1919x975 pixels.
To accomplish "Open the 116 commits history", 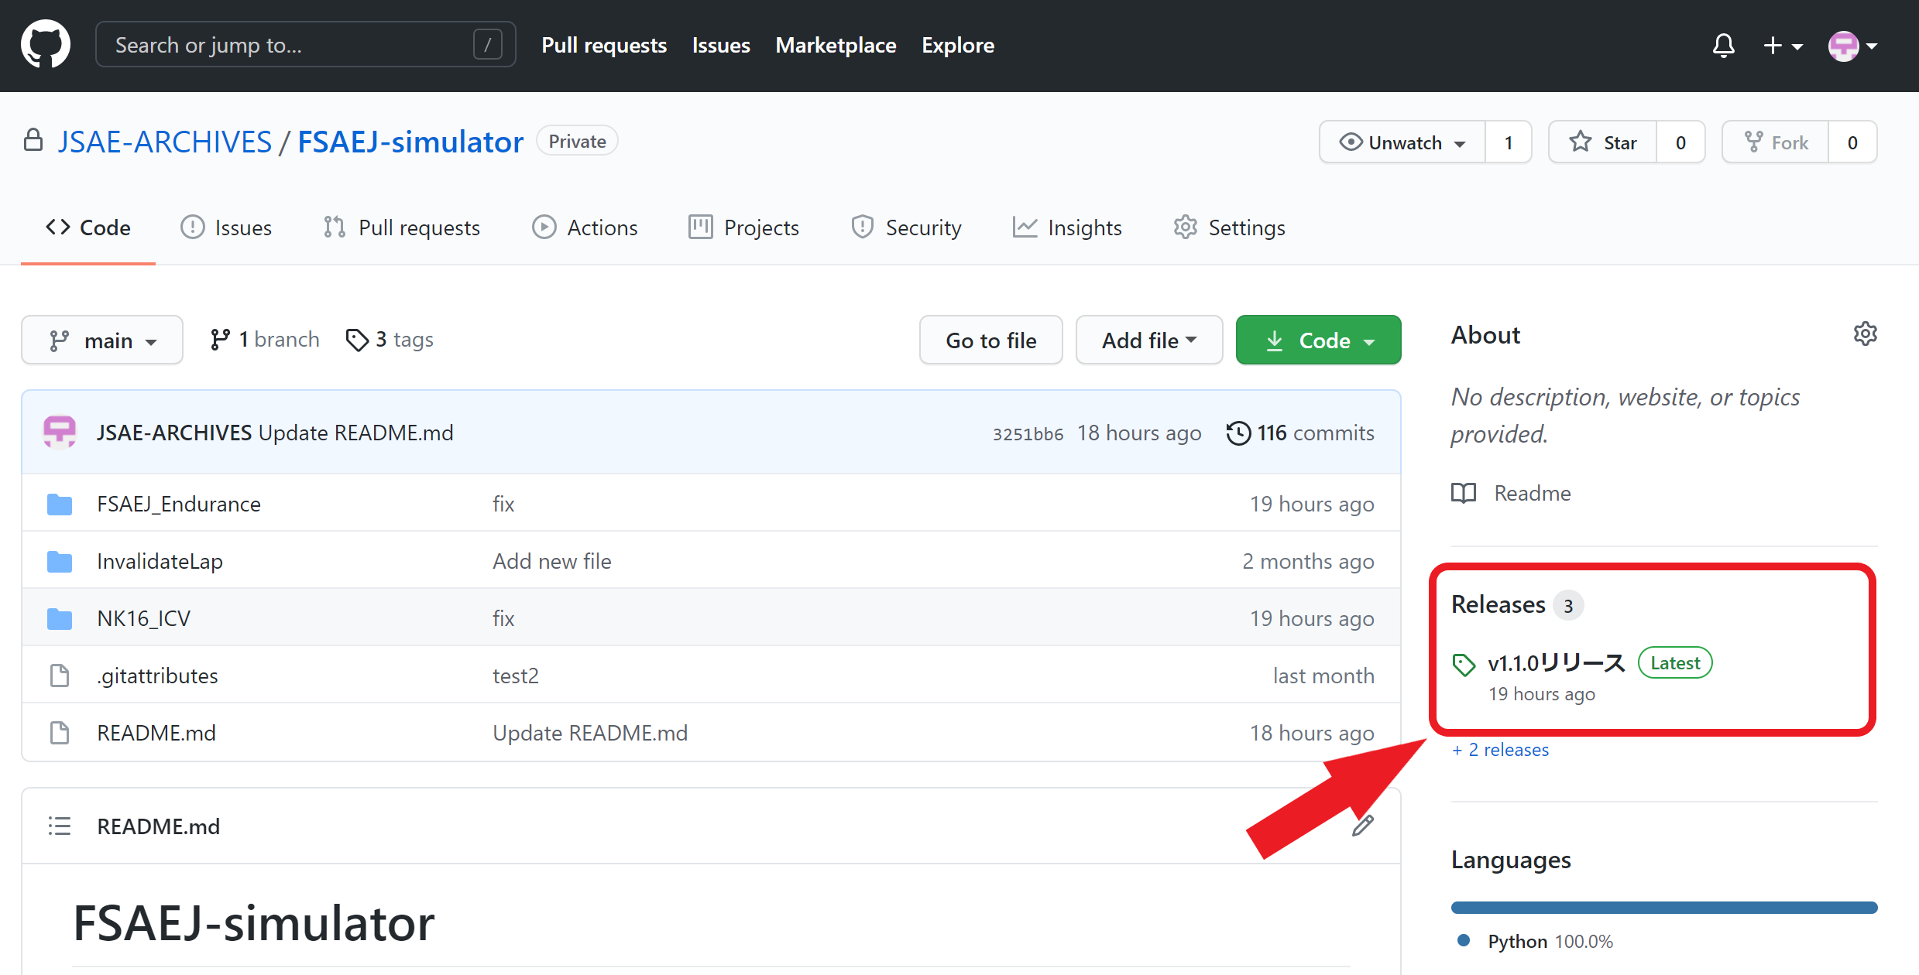I will pyautogui.click(x=1301, y=433).
